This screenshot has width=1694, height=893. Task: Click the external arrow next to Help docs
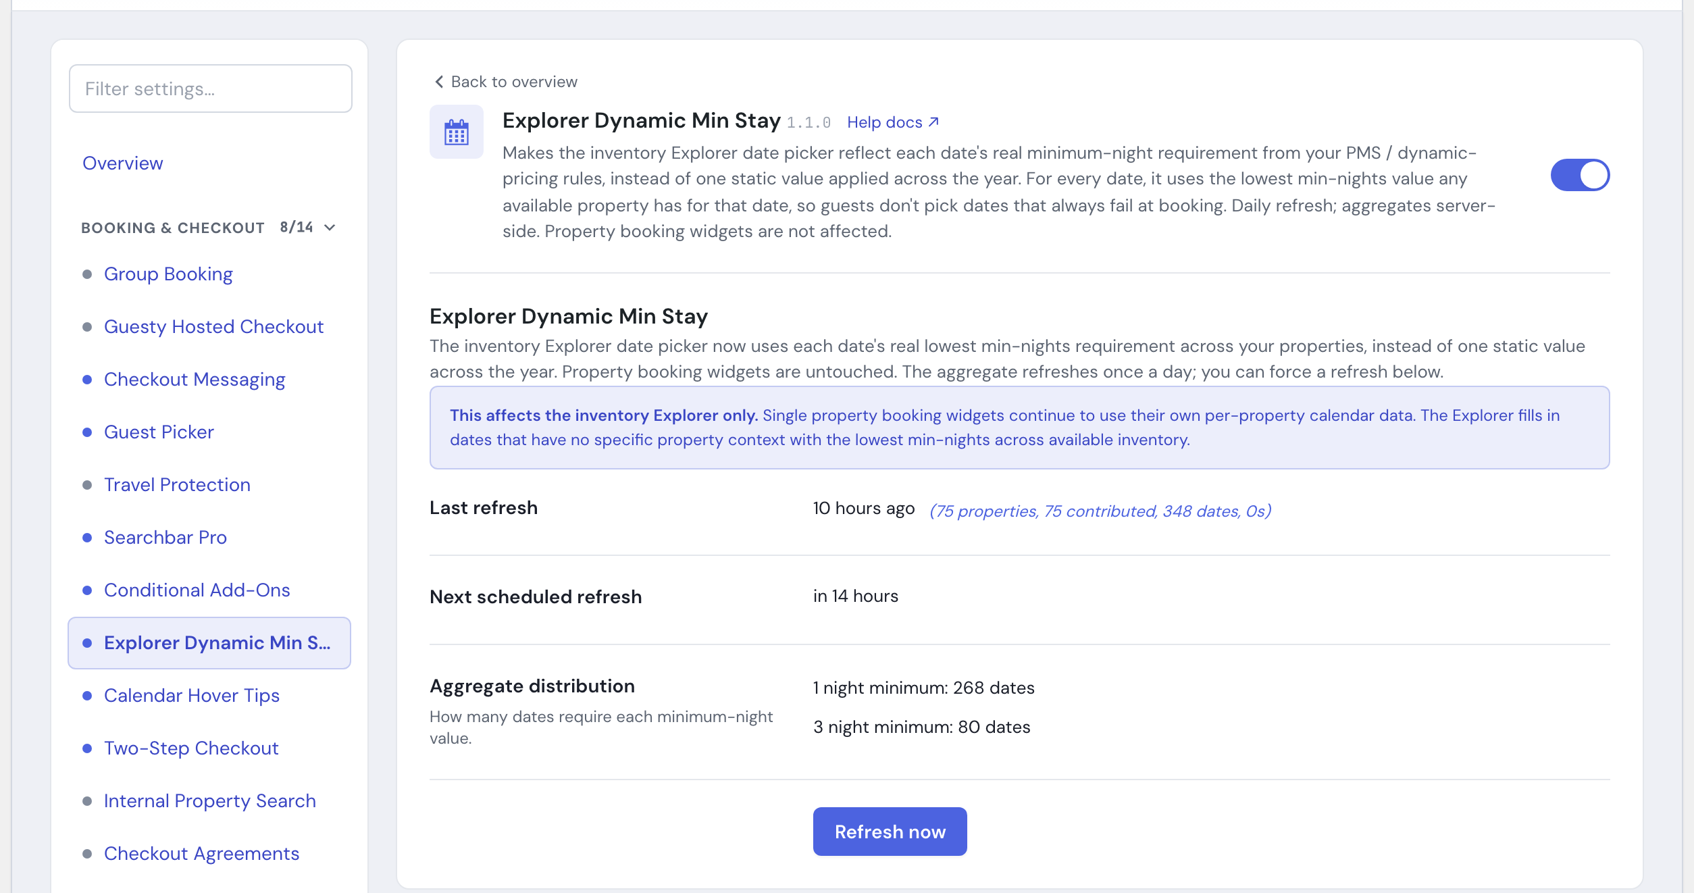(x=933, y=122)
